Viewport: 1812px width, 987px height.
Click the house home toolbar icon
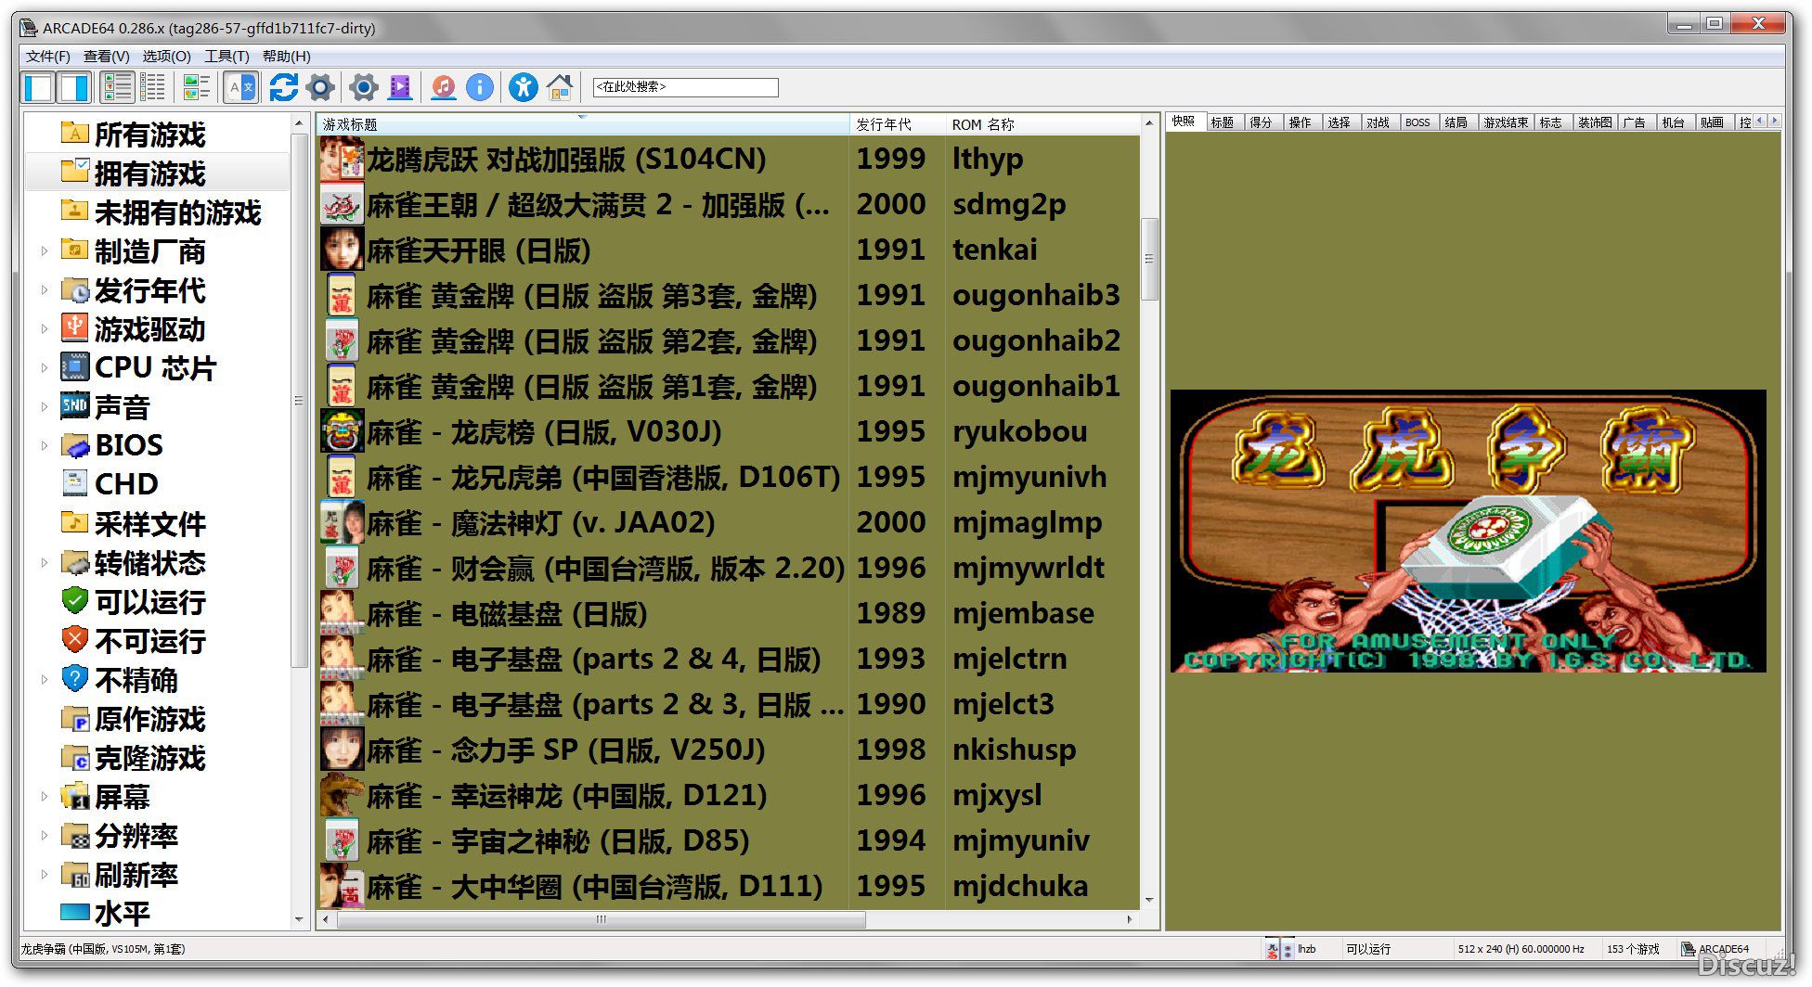(560, 88)
